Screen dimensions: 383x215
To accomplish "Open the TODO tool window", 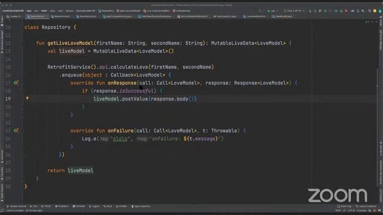I will point(46,206).
